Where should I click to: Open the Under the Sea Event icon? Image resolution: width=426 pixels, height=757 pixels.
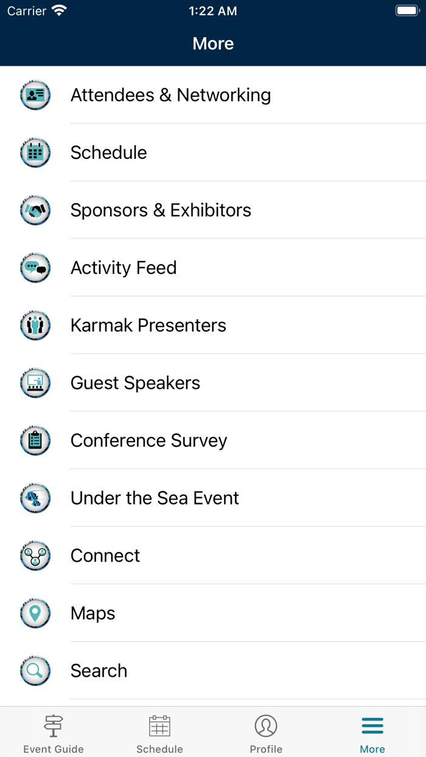35,498
